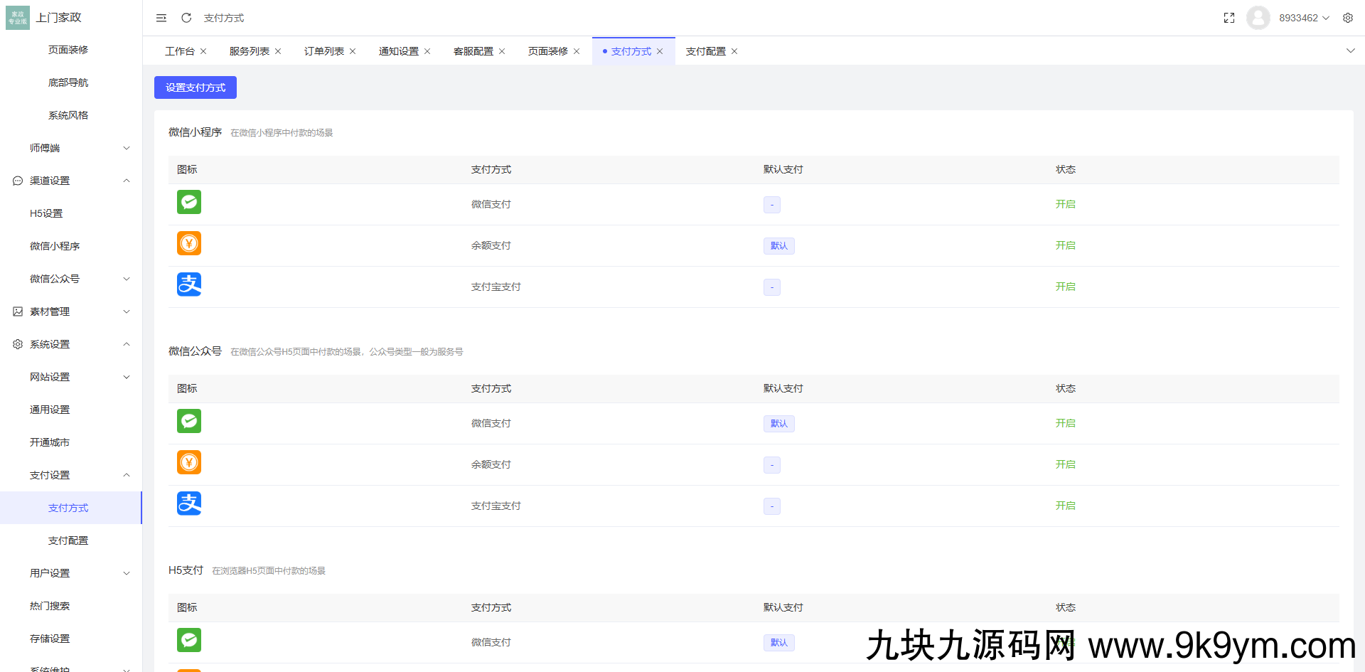Click the fullscreen icon in top bar
The height and width of the screenshot is (672, 1365).
pos(1228,18)
